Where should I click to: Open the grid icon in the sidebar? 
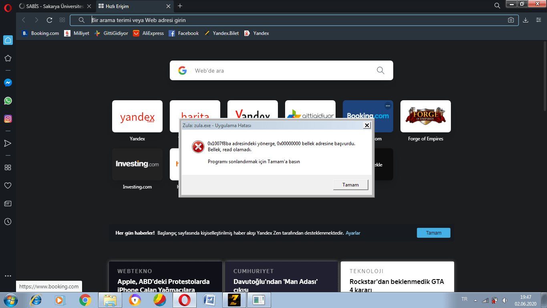[x=8, y=168]
